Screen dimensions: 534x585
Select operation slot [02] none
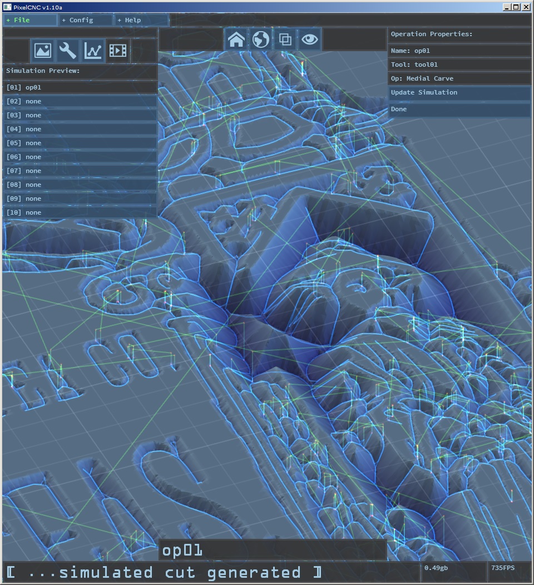coord(80,101)
